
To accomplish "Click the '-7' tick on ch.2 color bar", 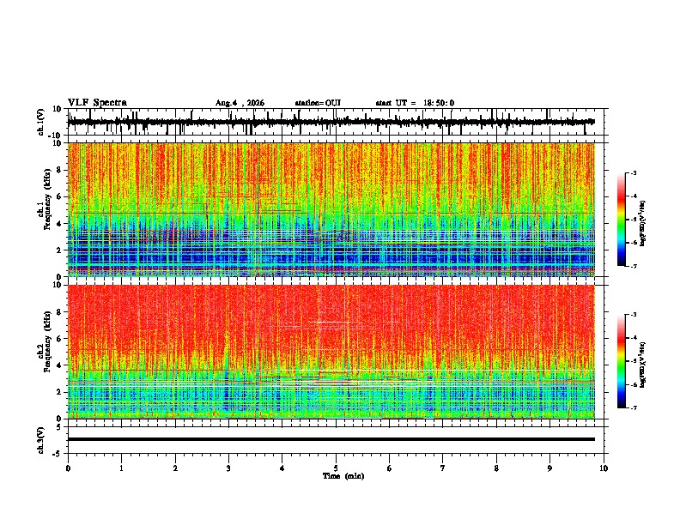I will tap(633, 407).
